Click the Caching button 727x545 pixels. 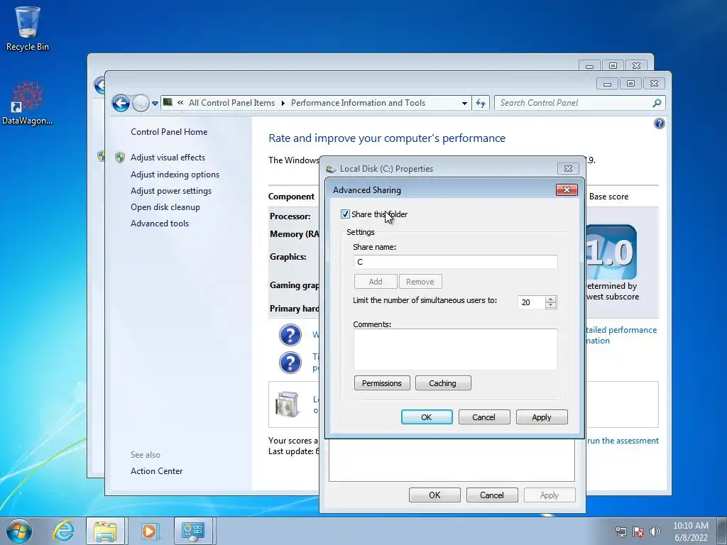click(443, 383)
